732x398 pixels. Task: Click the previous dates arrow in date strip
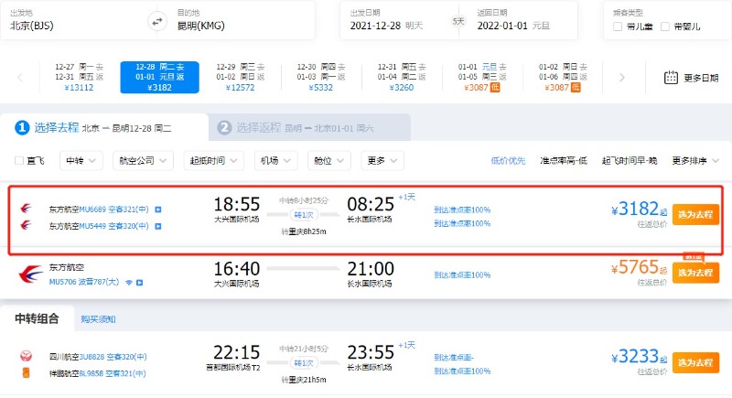[x=19, y=78]
